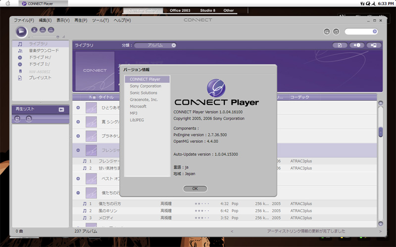
Task: Select 音楽ダウンロード in the sidebar
Action: (x=41, y=51)
